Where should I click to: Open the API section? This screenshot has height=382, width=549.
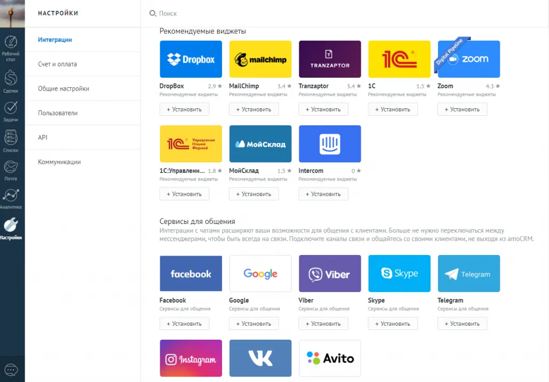[42, 138]
